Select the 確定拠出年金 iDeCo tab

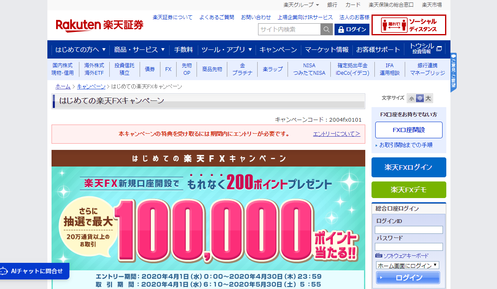(352, 69)
